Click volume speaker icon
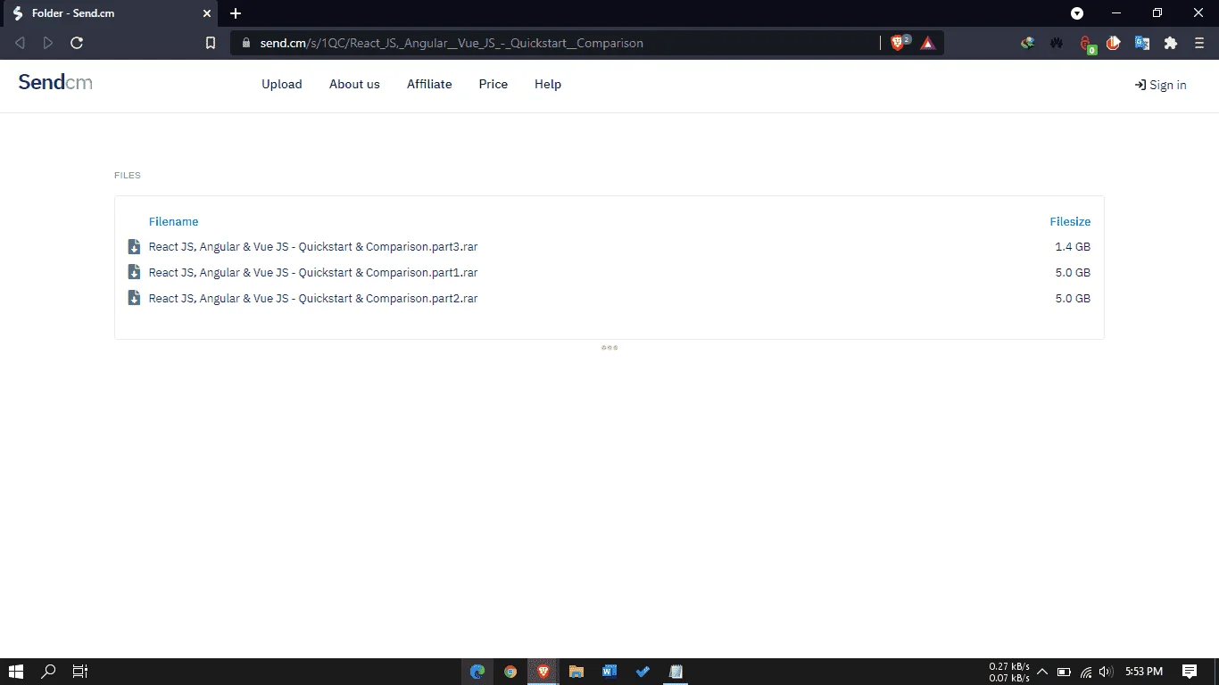The width and height of the screenshot is (1219, 685). pyautogui.click(x=1107, y=672)
